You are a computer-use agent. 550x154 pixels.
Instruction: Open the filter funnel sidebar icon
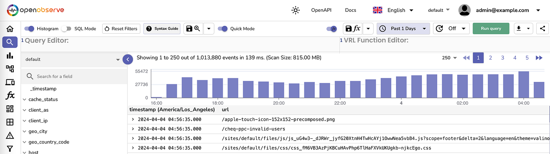[x=10, y=149]
